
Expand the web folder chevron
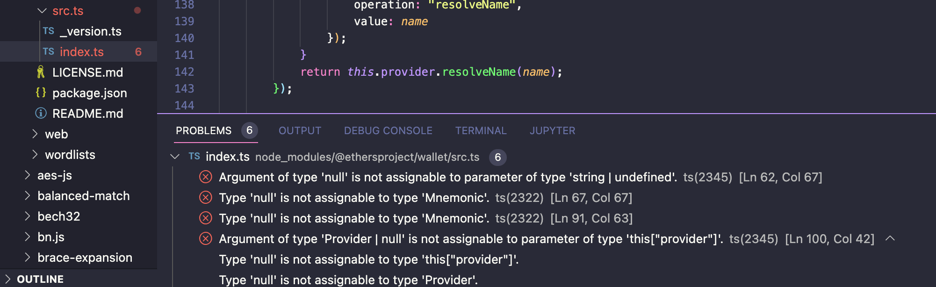click(35, 134)
